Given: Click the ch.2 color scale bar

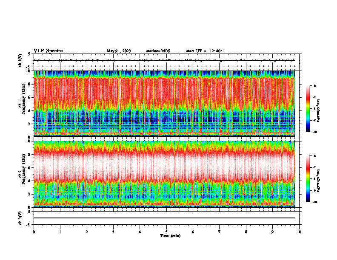Looking at the screenshot, I should [x=308, y=179].
